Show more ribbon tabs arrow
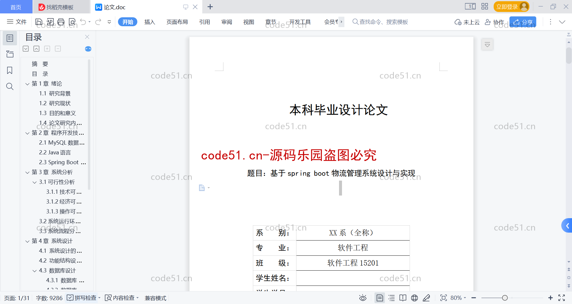The width and height of the screenshot is (572, 304). 341,22
